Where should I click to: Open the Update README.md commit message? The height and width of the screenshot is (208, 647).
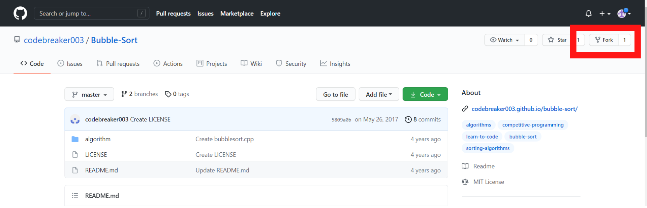[222, 170]
